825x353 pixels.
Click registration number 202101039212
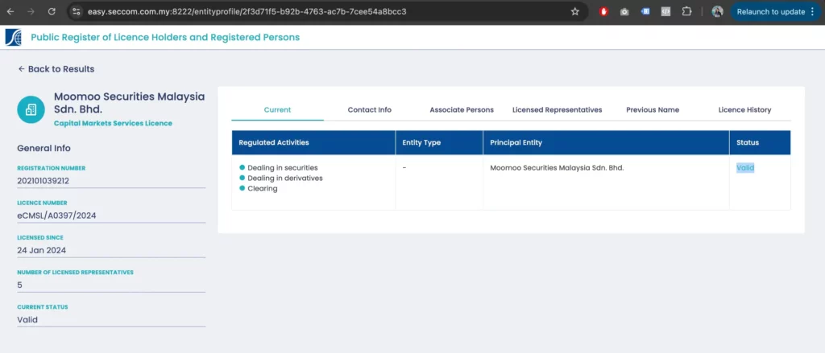[44, 181]
